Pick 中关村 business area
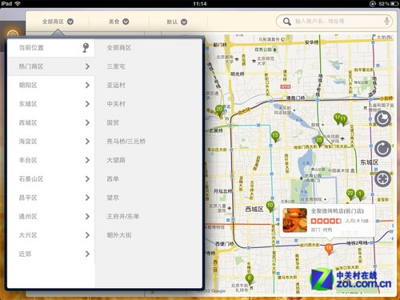Screen dimensions: 400x300 [x=116, y=104]
